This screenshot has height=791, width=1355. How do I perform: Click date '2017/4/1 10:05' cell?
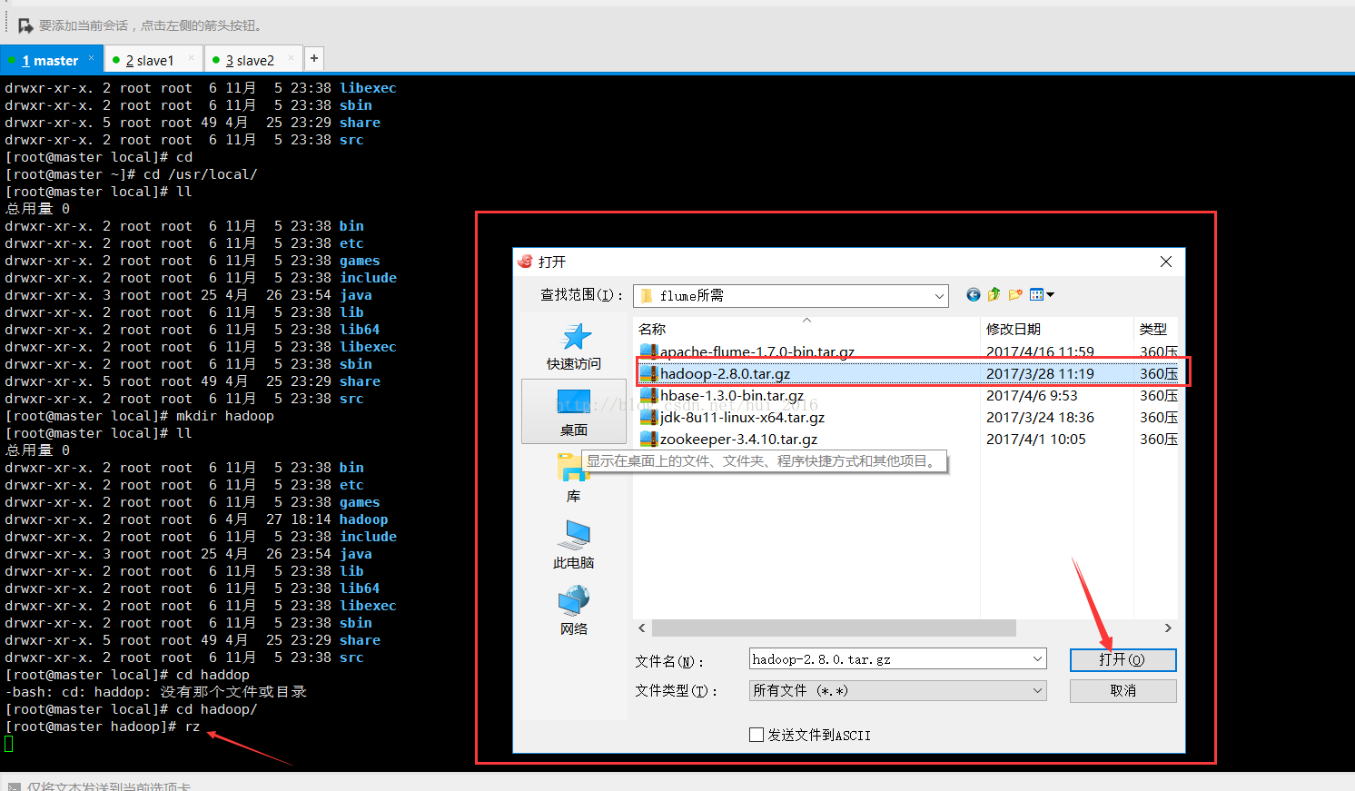tap(1036, 439)
